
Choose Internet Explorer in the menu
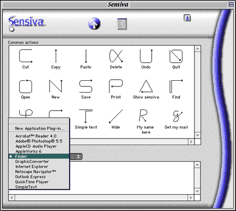(39, 166)
